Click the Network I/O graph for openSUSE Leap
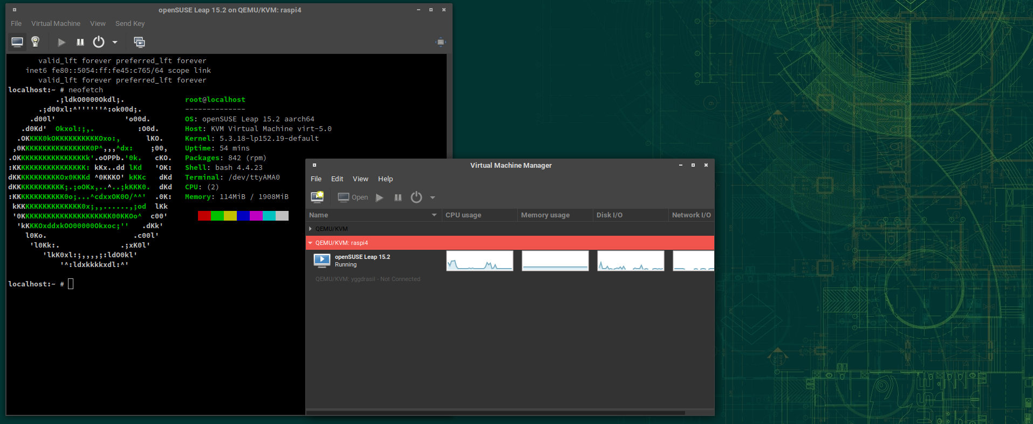 [694, 261]
